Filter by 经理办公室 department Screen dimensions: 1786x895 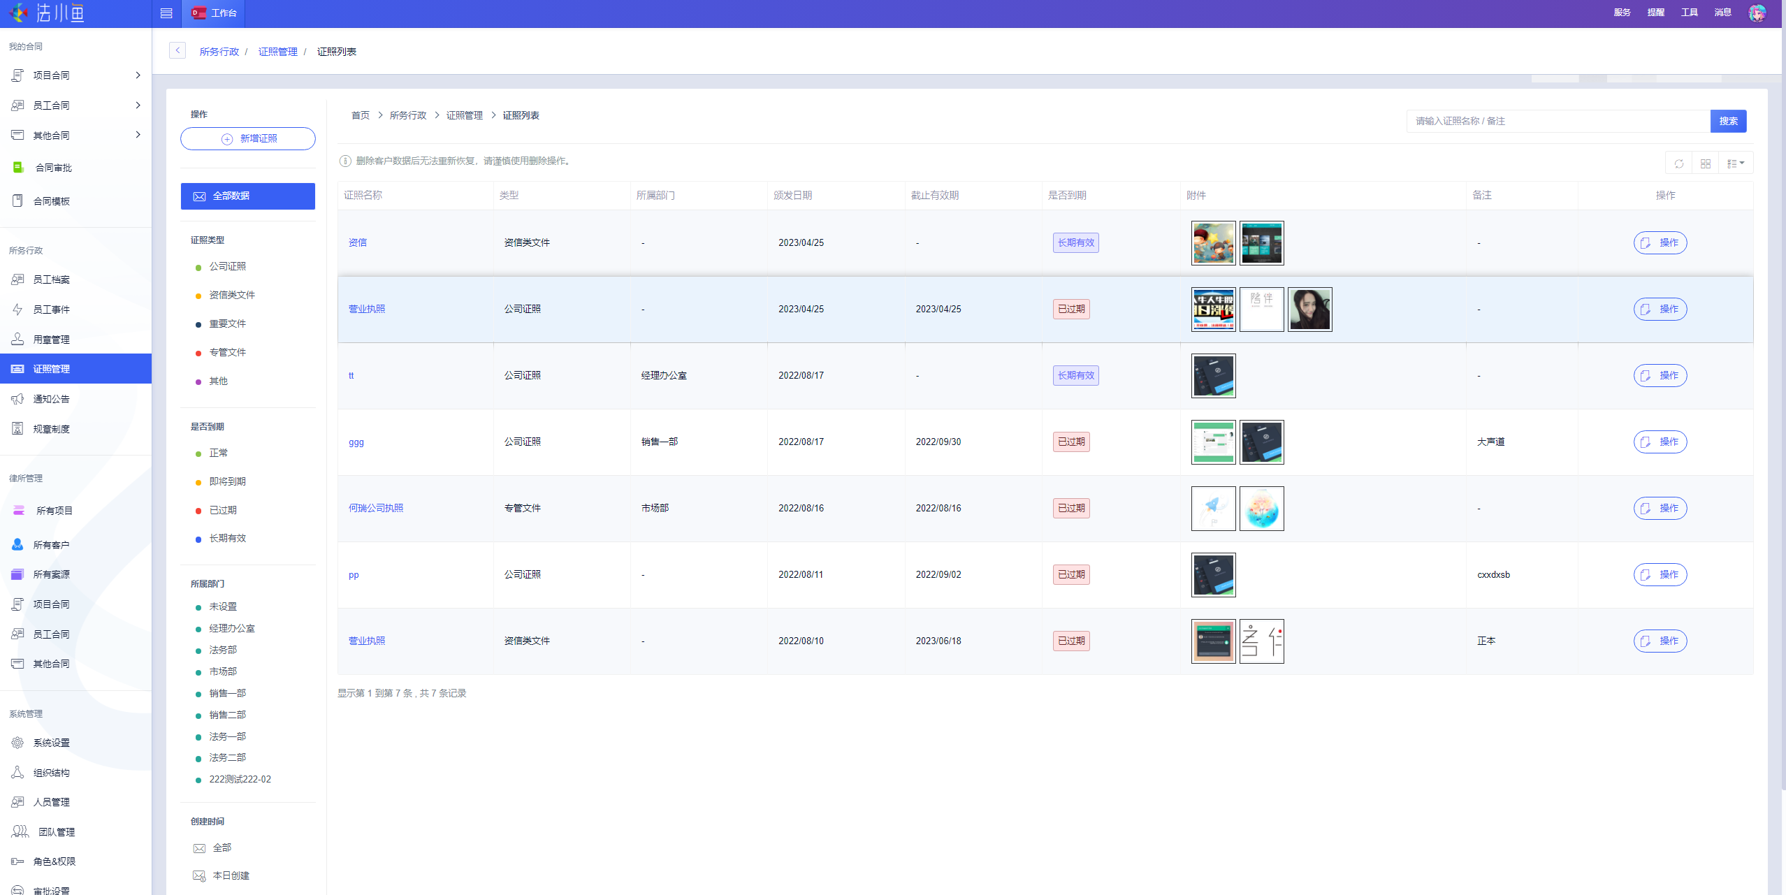[x=232, y=628]
